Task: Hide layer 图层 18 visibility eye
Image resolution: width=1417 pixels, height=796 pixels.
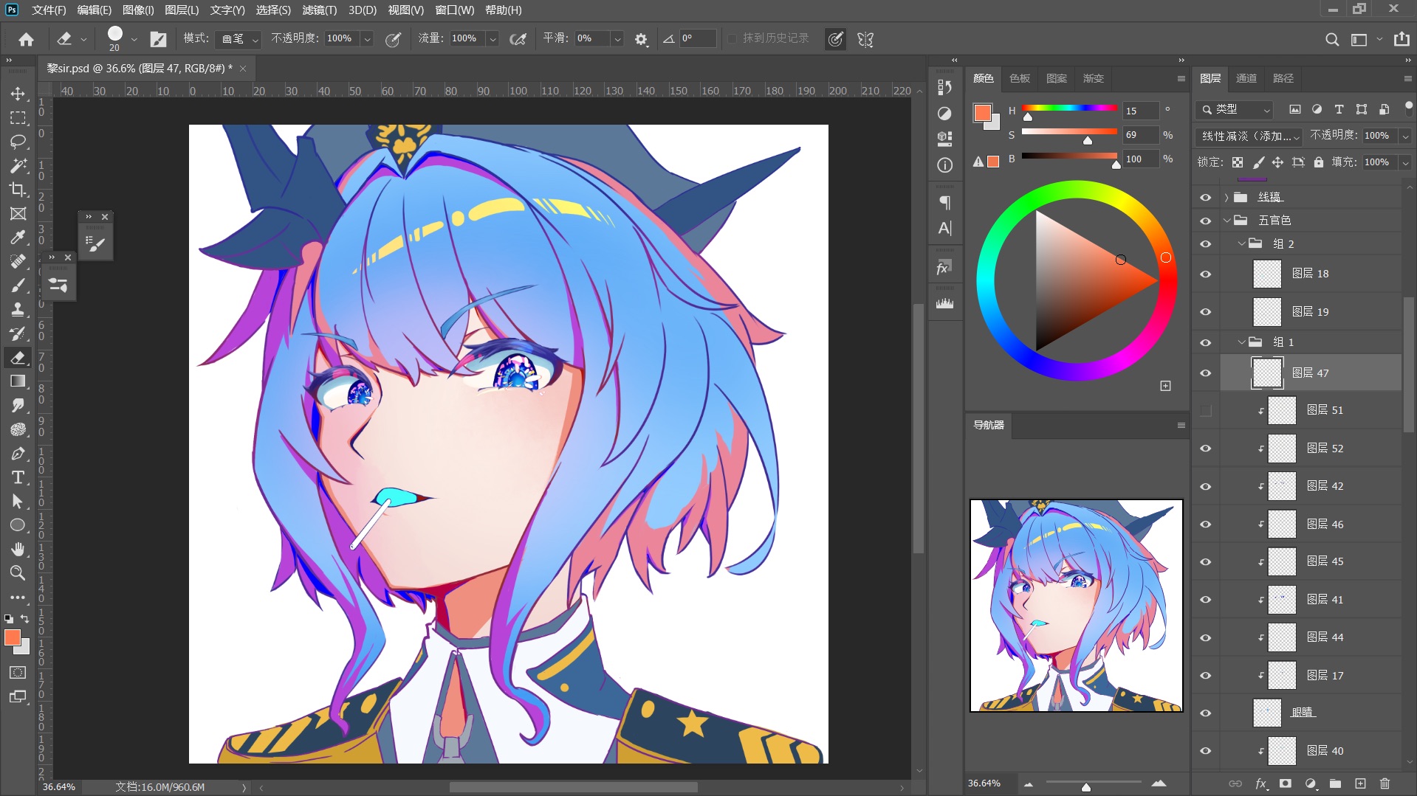Action: click(1206, 274)
